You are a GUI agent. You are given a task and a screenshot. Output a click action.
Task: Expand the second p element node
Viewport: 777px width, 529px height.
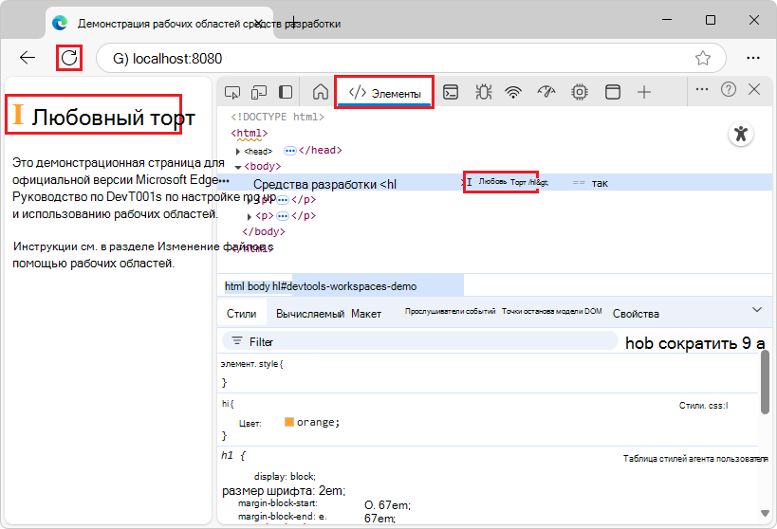(x=250, y=216)
